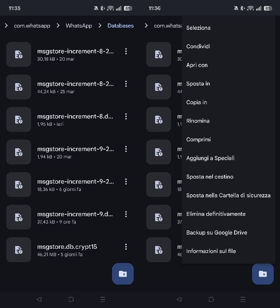Tap new folder button on the 11:36 screen

(x=263, y=274)
